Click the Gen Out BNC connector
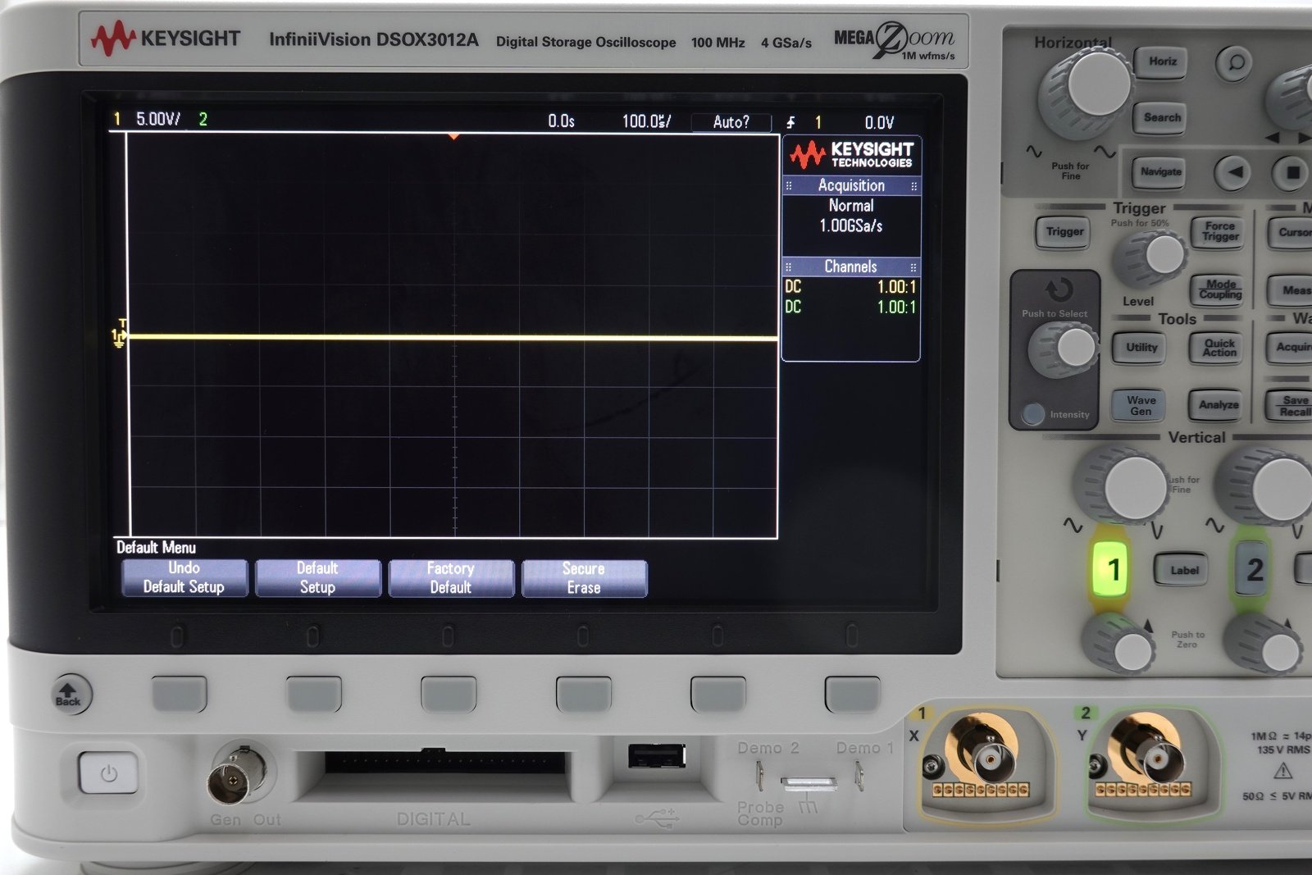 [238, 774]
